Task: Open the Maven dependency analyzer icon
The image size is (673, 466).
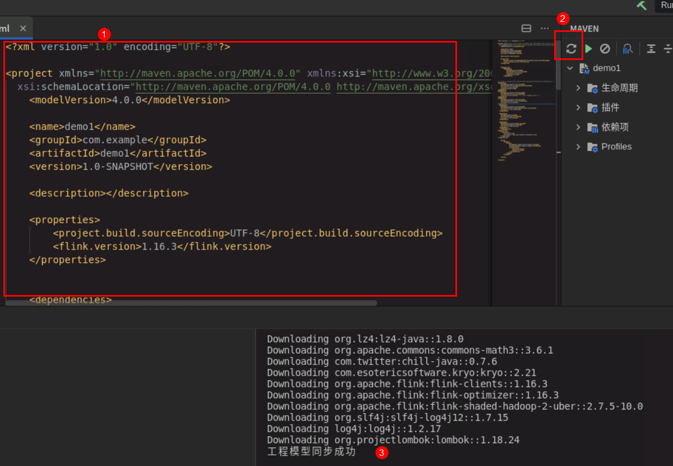Action: tap(628, 49)
